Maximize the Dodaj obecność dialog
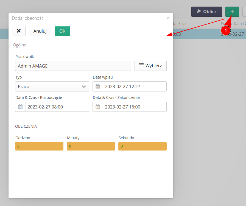Viewport: 246px width, 206px height. (160, 18)
